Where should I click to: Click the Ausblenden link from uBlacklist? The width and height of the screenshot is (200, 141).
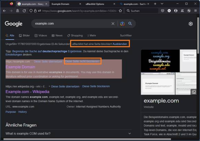(120, 44)
